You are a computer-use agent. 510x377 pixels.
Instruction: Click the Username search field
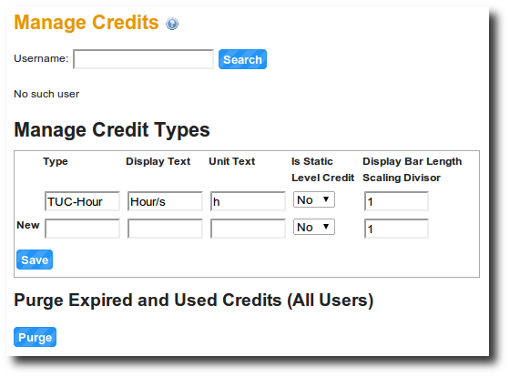tap(144, 59)
